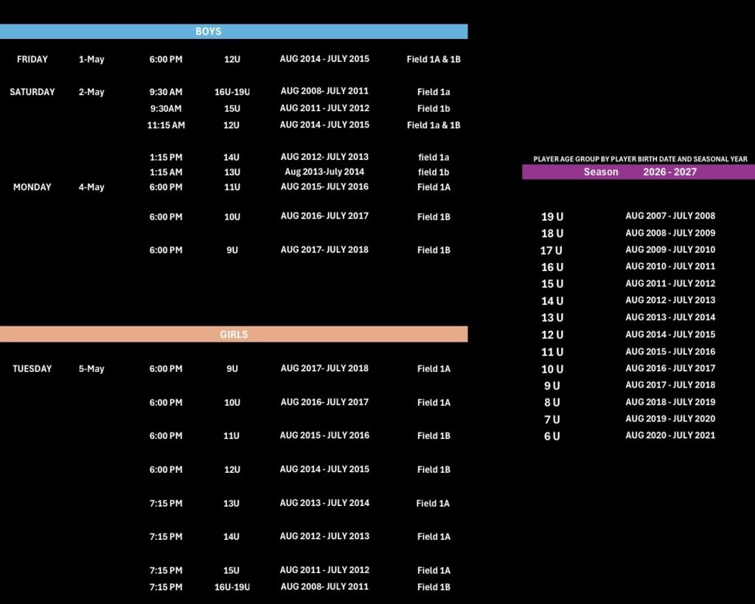Select the 11:15 AM time entry
Screen dimensions: 755x604
[166, 125]
